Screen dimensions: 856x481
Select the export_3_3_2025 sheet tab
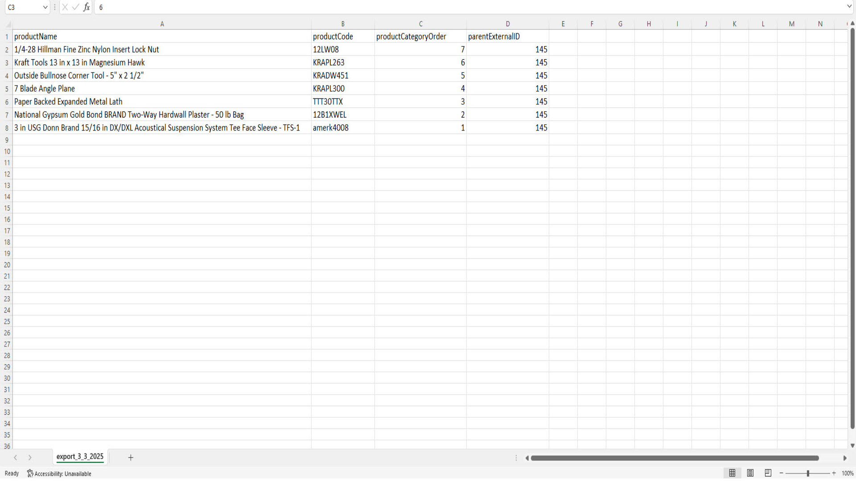point(80,457)
